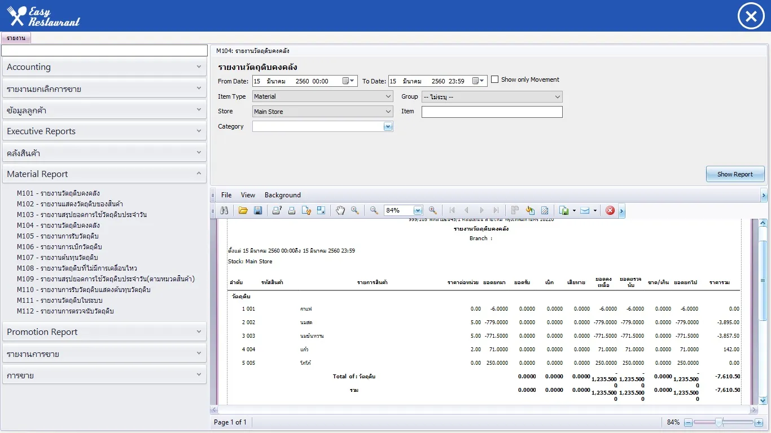Collapse the Material Report section
This screenshot has width=771, height=433.
pos(104,174)
